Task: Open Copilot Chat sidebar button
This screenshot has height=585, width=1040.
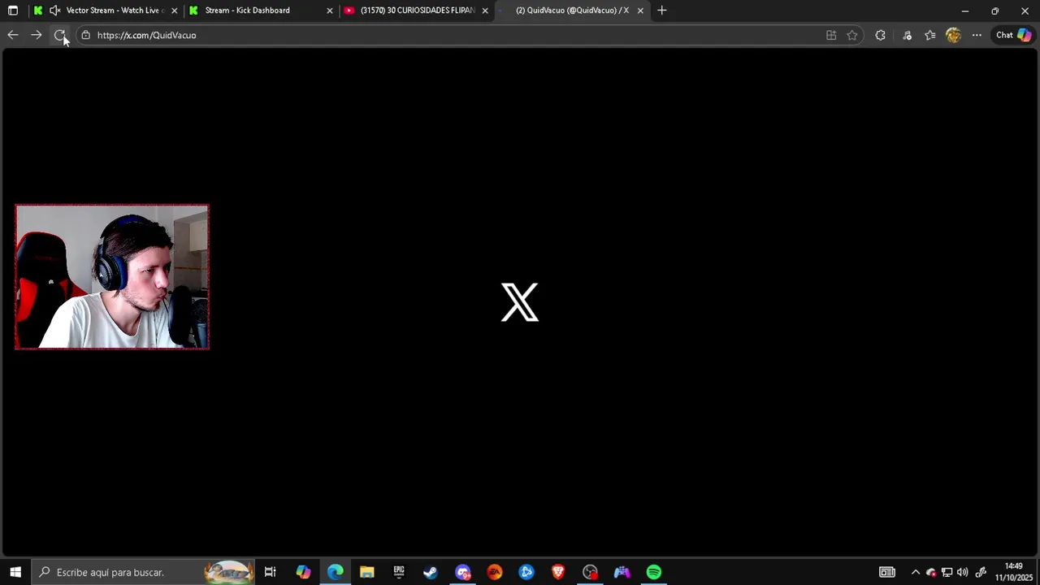Action: 1014,35
